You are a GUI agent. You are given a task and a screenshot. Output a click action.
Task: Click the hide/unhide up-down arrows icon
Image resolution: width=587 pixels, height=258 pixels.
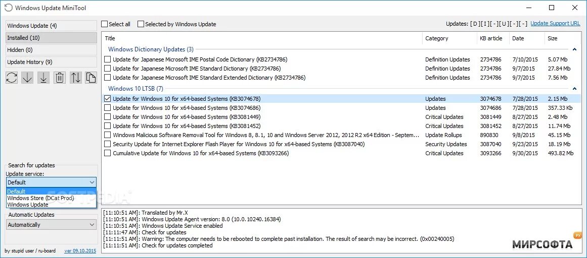[x=76, y=78]
